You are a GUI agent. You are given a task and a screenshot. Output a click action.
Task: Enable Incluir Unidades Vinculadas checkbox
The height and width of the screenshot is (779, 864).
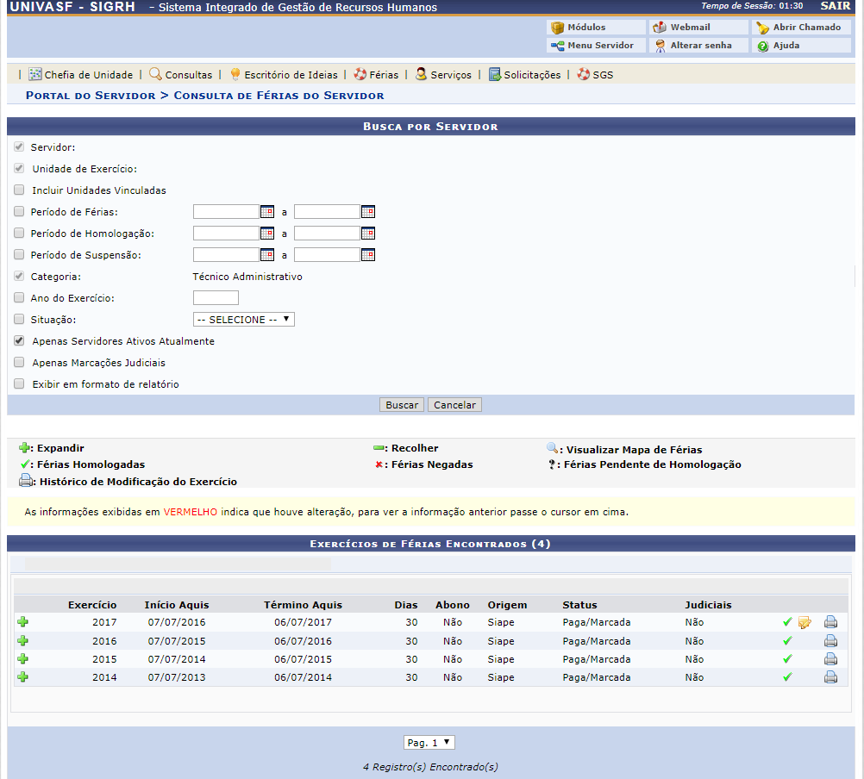(19, 190)
